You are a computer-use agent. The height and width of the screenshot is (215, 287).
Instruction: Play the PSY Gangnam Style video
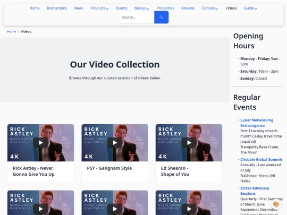coord(115,143)
